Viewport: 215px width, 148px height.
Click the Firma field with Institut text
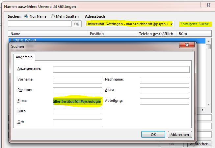point(77,102)
